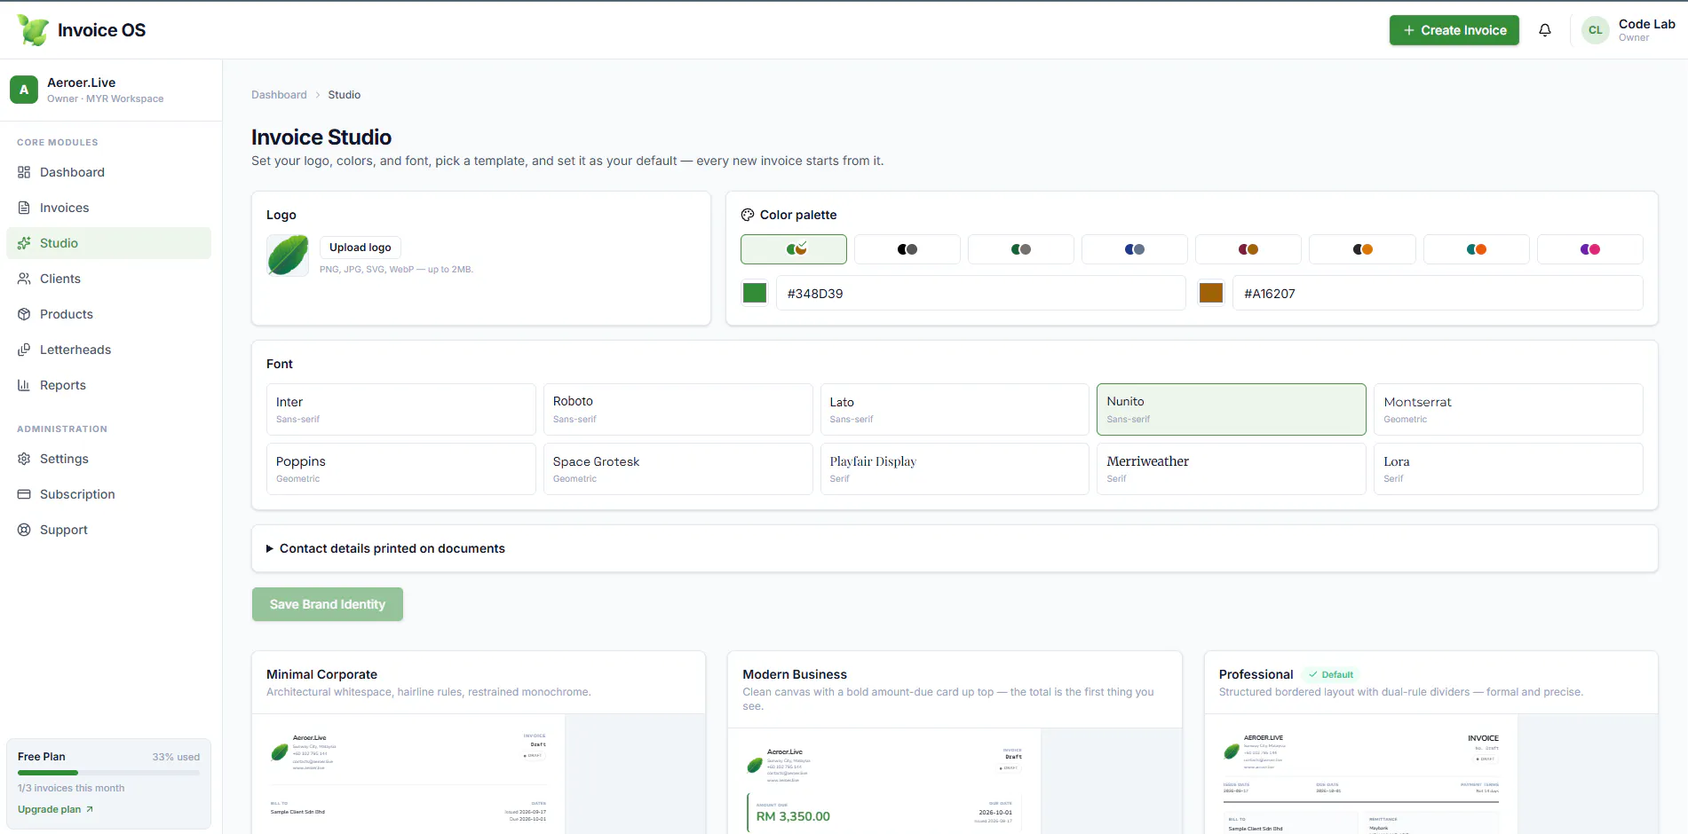
Task: Follow the Upgrade plan link
Action: [x=55, y=809]
